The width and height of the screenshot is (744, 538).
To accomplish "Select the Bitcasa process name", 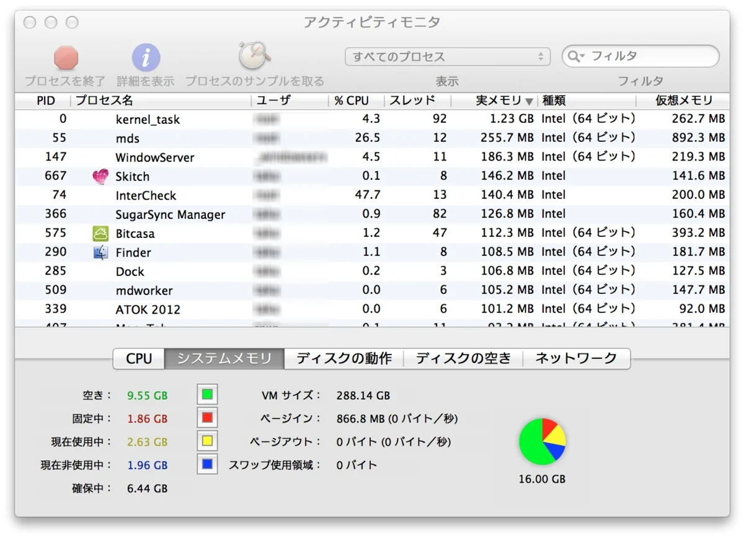I will [135, 234].
